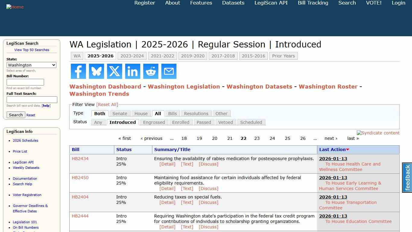
Task: Share the page on X
Action: (114, 71)
